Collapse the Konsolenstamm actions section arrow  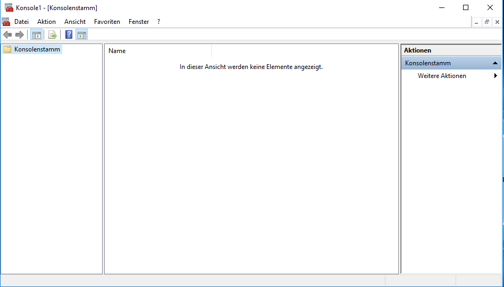coord(495,63)
